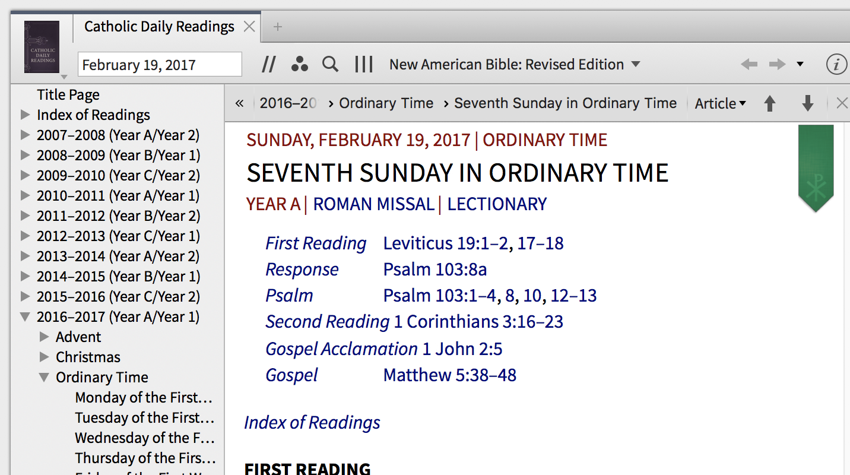Select Thursday of the Firs… entry
850x475 pixels.
click(145, 458)
